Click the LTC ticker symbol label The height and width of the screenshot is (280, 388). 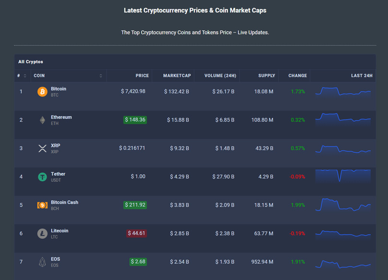(x=54, y=237)
